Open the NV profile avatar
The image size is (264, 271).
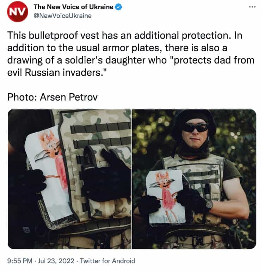click(x=17, y=11)
